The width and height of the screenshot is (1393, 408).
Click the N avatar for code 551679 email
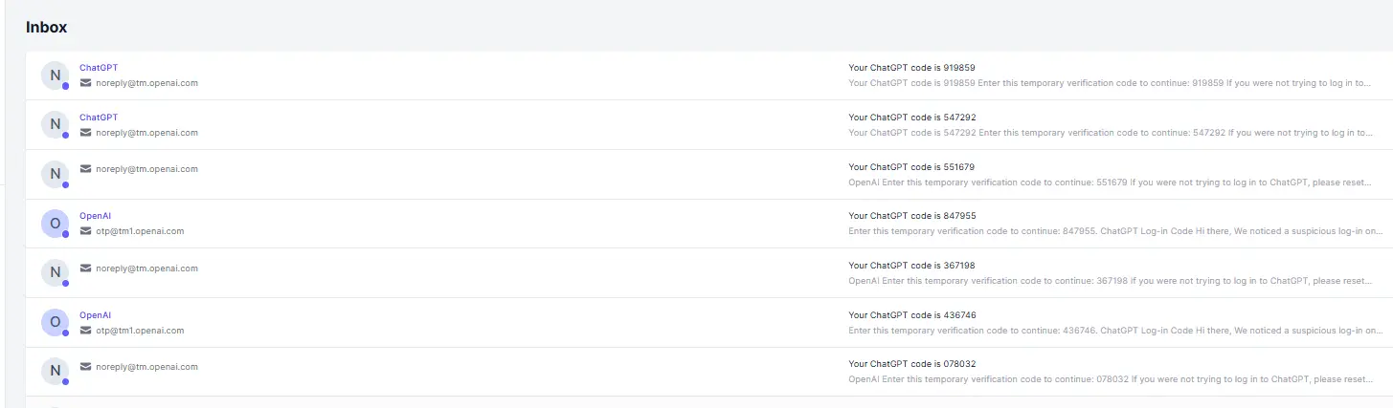click(55, 174)
